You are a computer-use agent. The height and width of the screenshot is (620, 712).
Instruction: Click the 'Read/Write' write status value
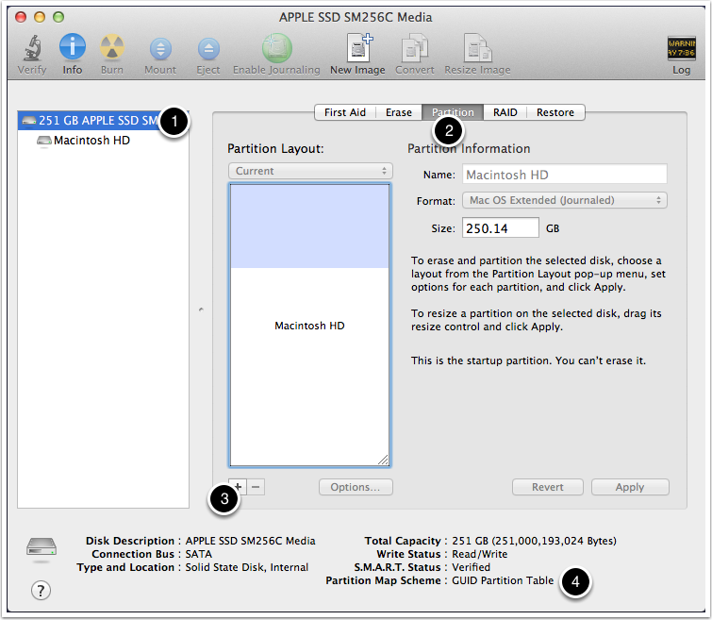tap(479, 554)
